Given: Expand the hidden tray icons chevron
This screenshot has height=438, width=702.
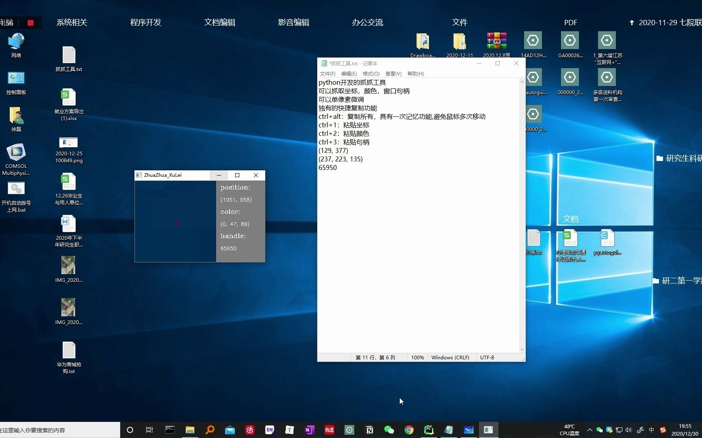Looking at the screenshot, I should [590, 430].
